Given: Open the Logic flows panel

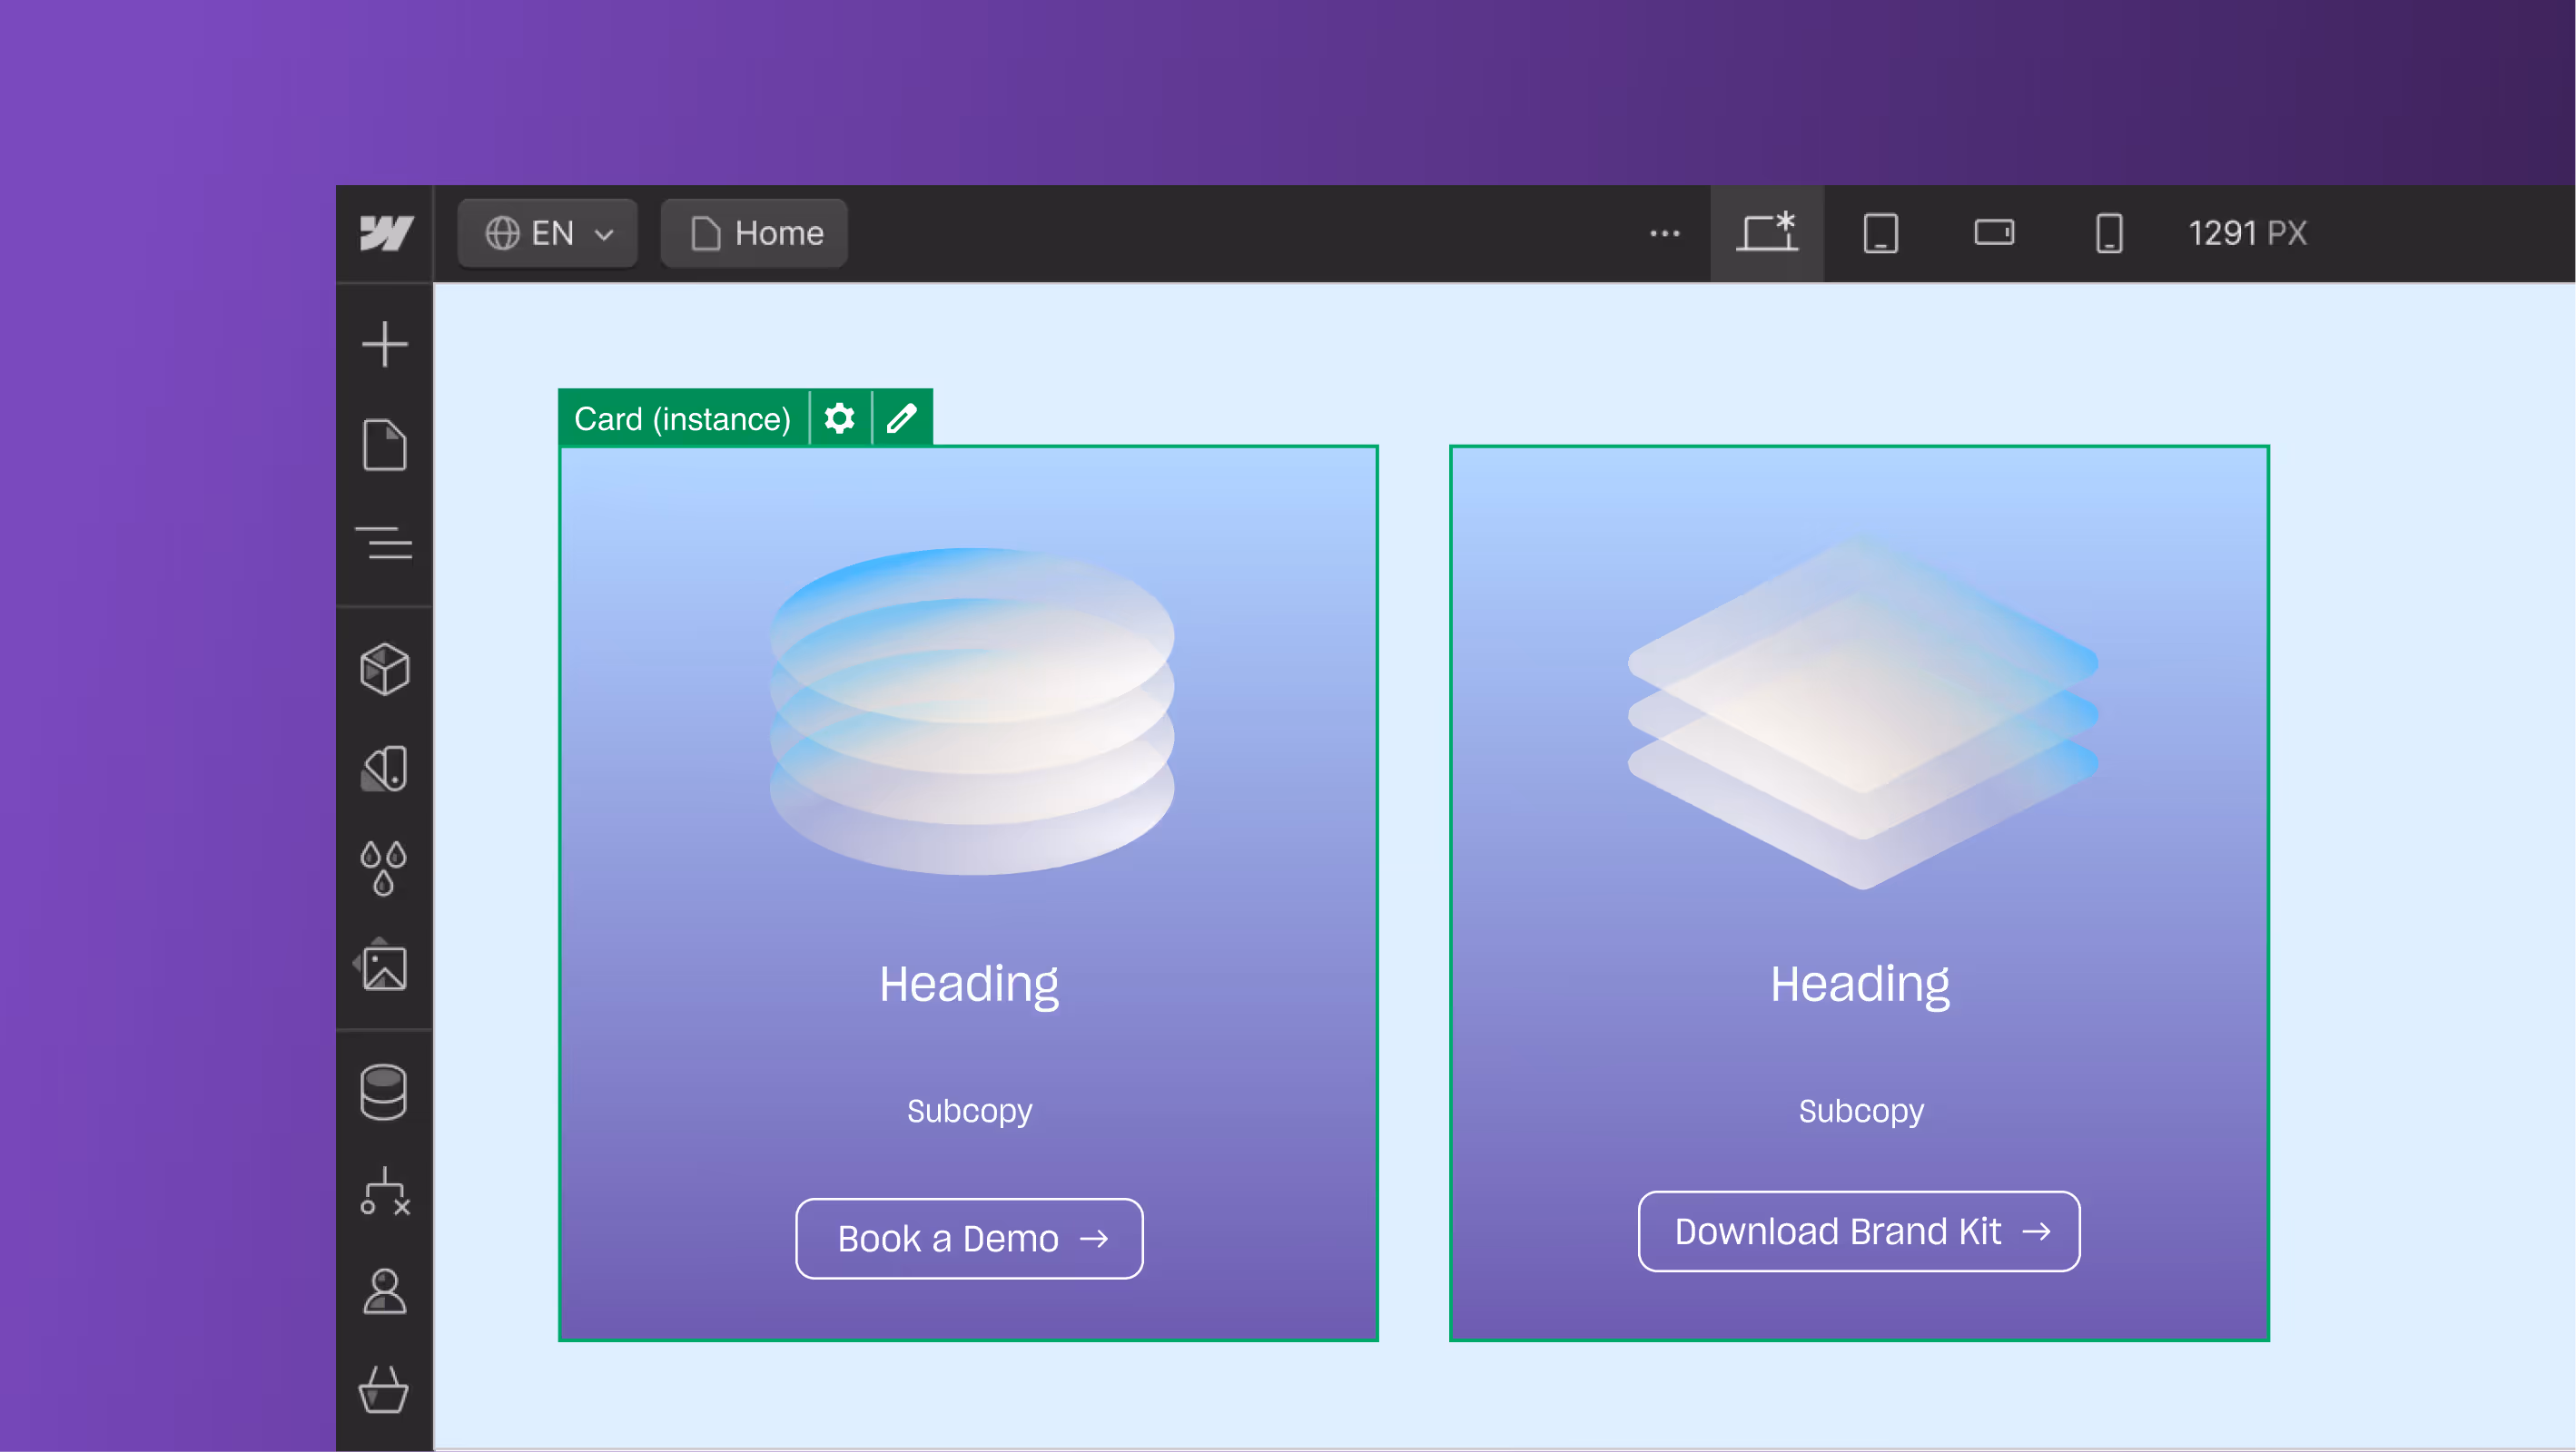Looking at the screenshot, I should (x=384, y=1192).
